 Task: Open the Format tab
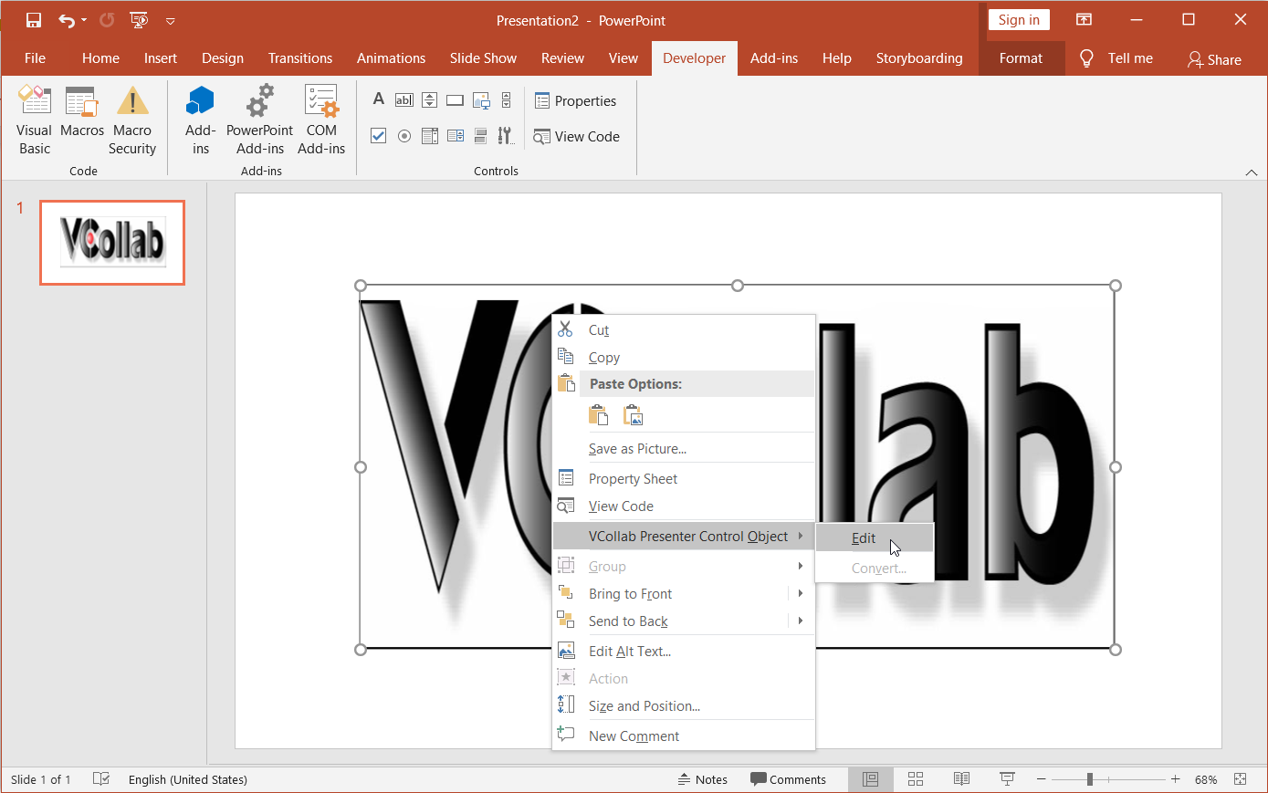[x=1021, y=57]
